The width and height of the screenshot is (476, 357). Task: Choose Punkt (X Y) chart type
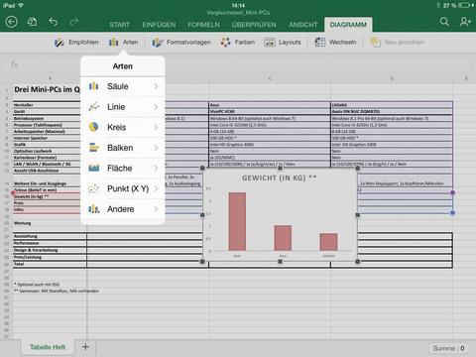tap(123, 188)
